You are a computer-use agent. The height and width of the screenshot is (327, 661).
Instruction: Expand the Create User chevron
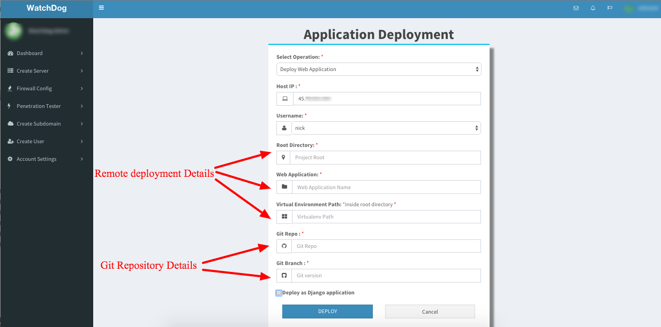[x=82, y=142]
